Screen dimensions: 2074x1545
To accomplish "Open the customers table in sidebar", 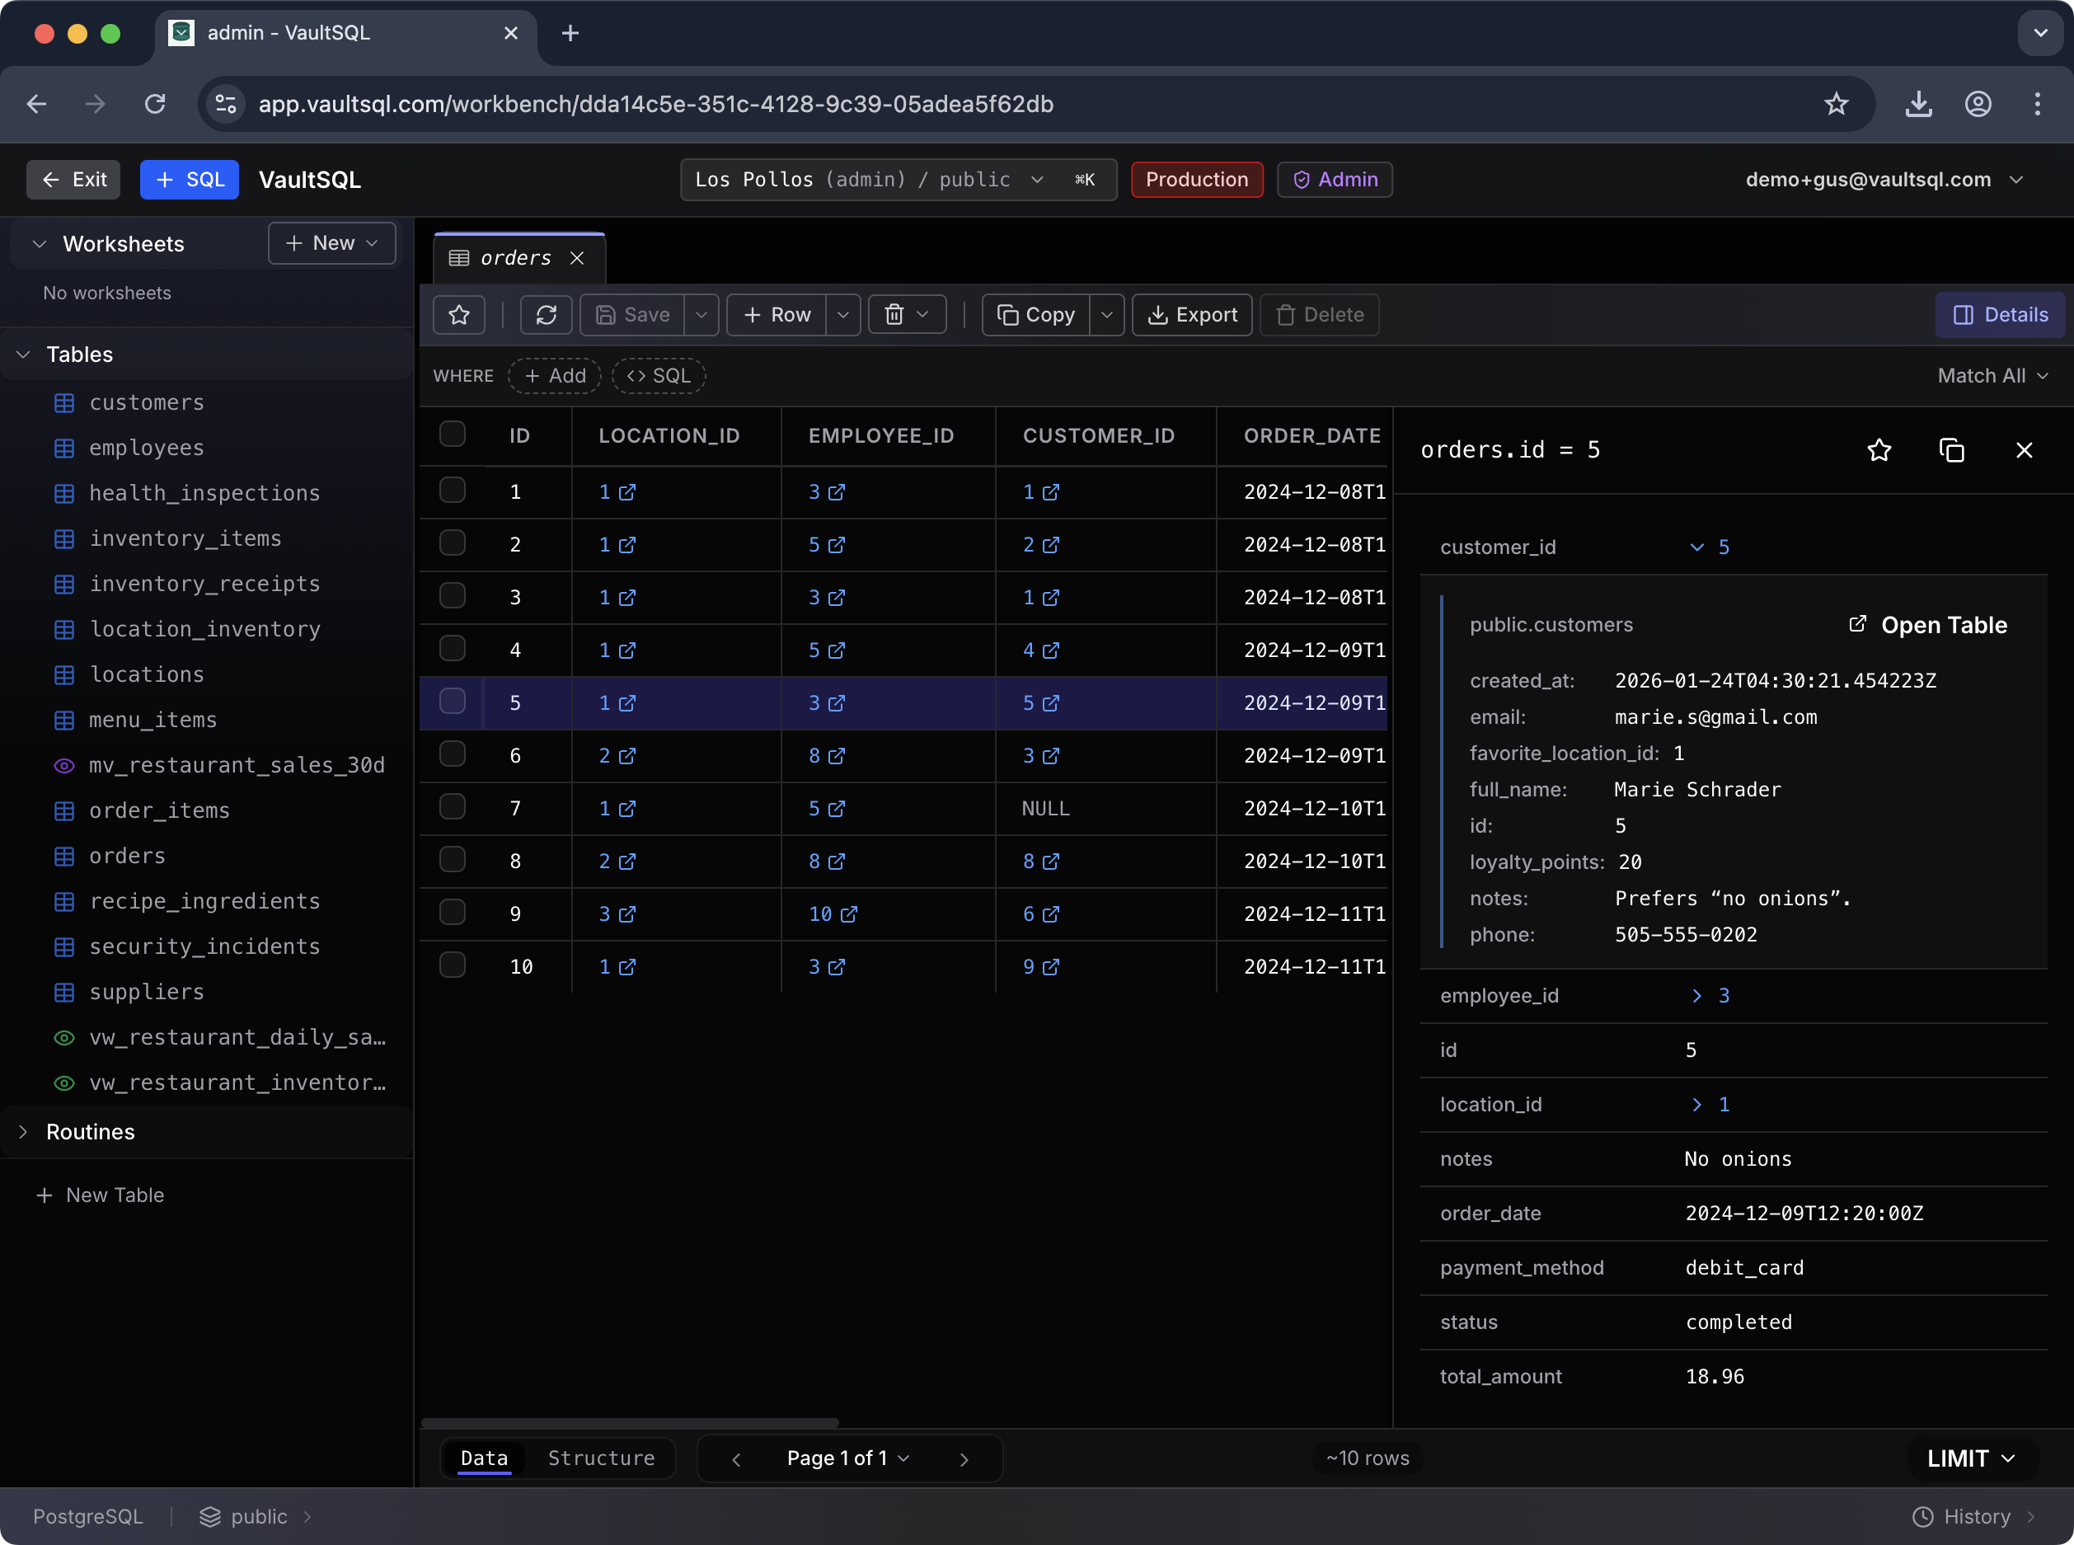I will point(146,403).
